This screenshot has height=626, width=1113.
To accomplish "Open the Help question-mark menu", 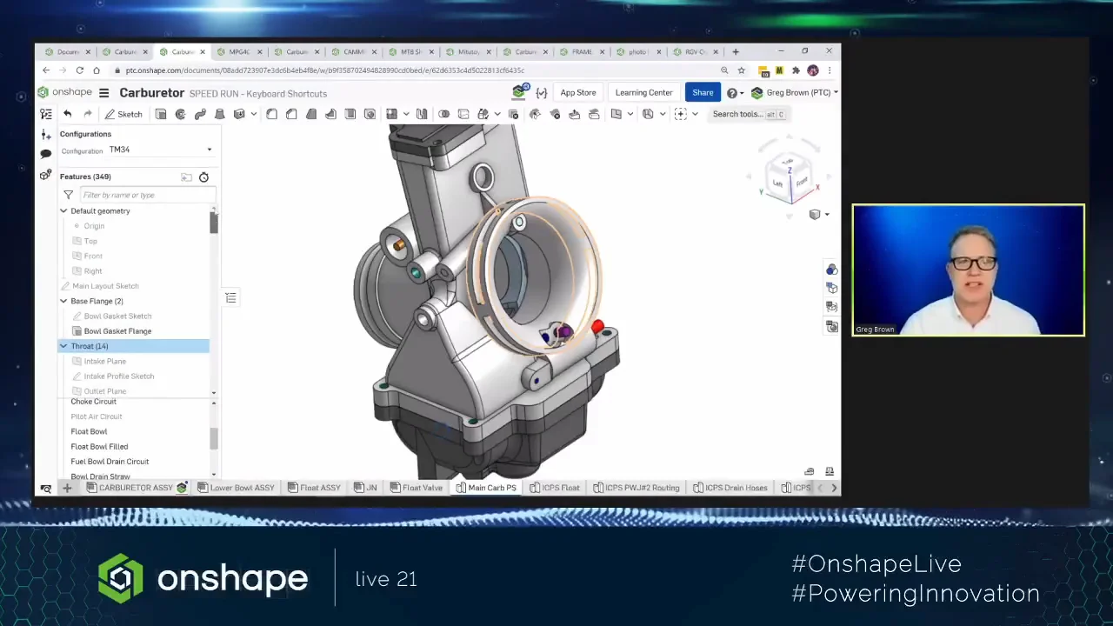I will tap(735, 93).
